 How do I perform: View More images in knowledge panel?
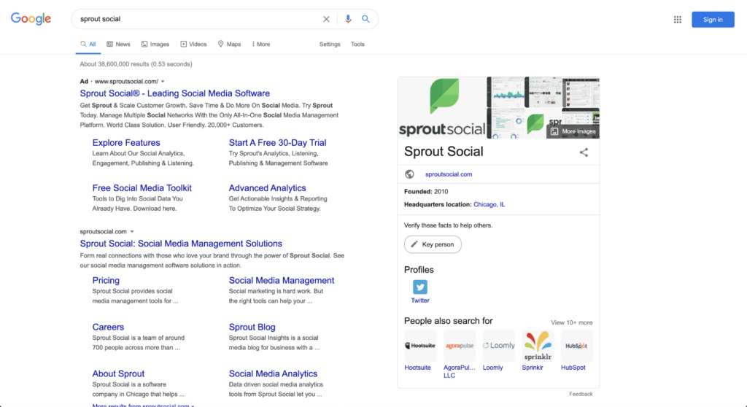click(x=573, y=131)
